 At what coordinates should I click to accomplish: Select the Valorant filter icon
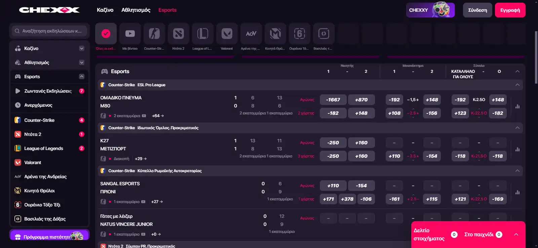click(227, 34)
